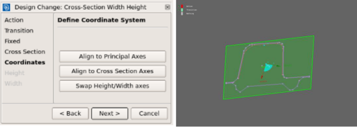Click the red axis arrow in the viewport
This screenshot has width=357, height=127.
click(262, 77)
